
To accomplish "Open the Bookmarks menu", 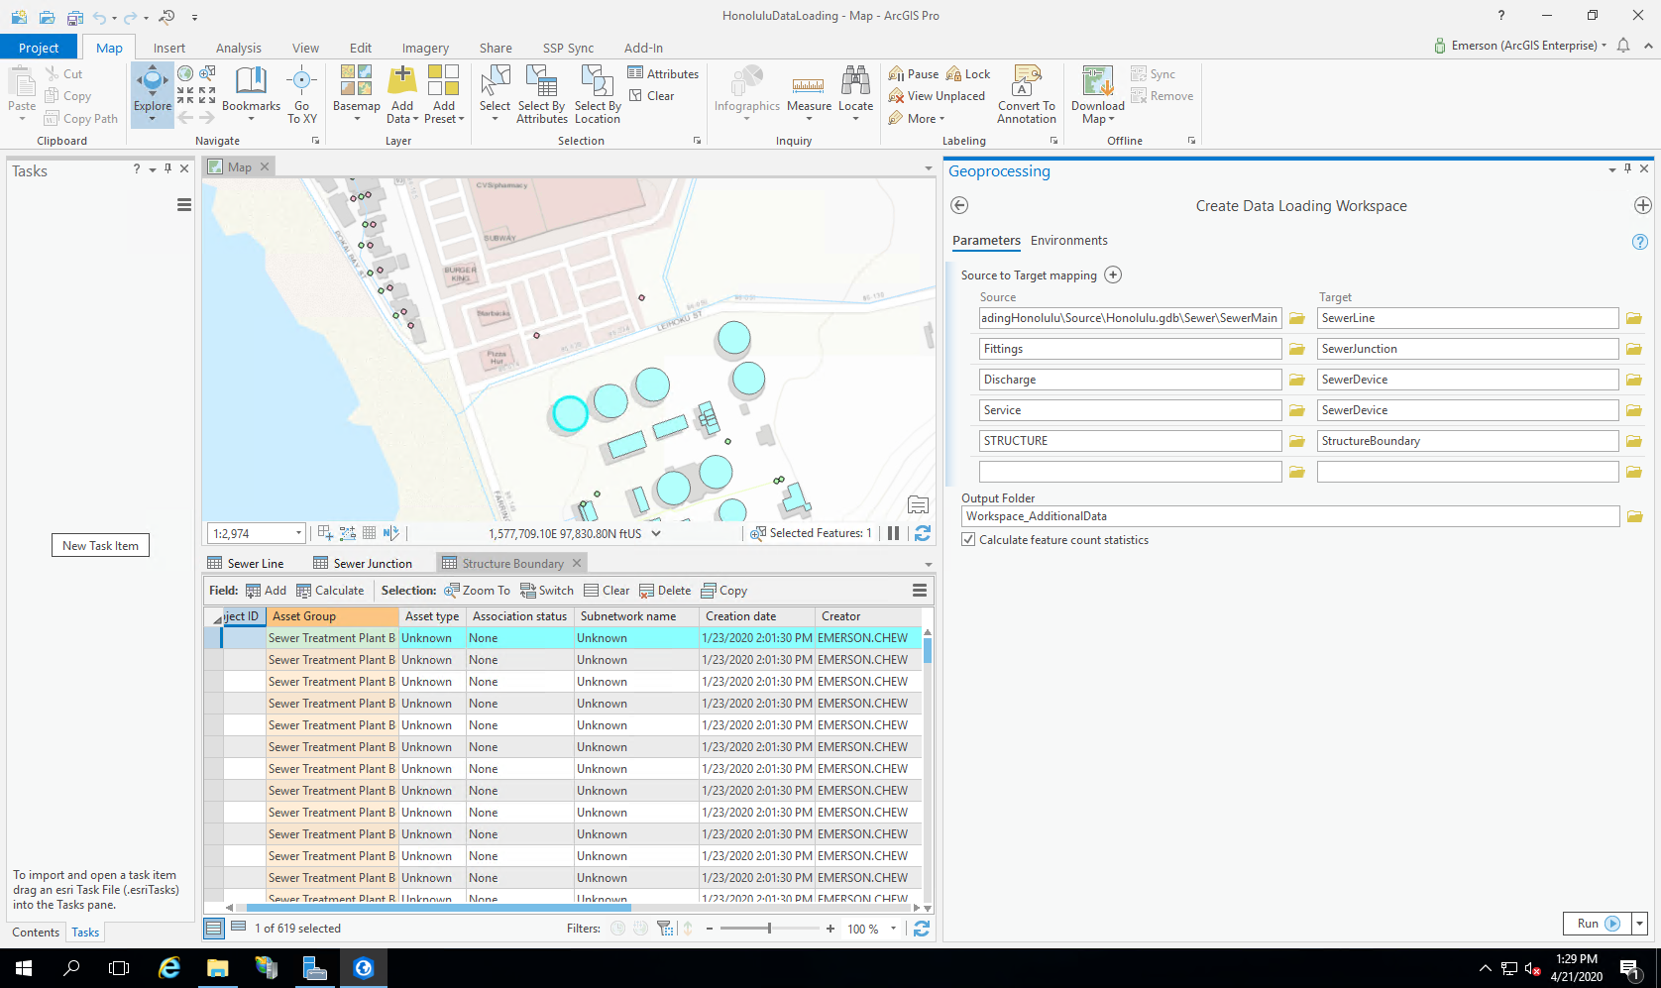I will [x=251, y=94].
